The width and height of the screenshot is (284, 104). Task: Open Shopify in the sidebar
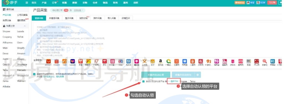tap(21, 48)
